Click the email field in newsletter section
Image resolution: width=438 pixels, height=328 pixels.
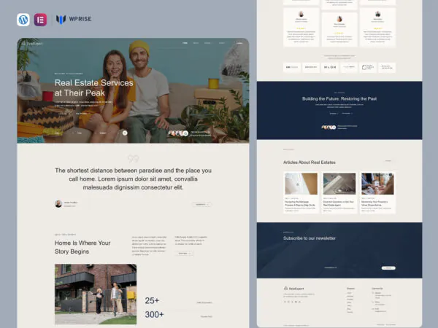click(332, 267)
